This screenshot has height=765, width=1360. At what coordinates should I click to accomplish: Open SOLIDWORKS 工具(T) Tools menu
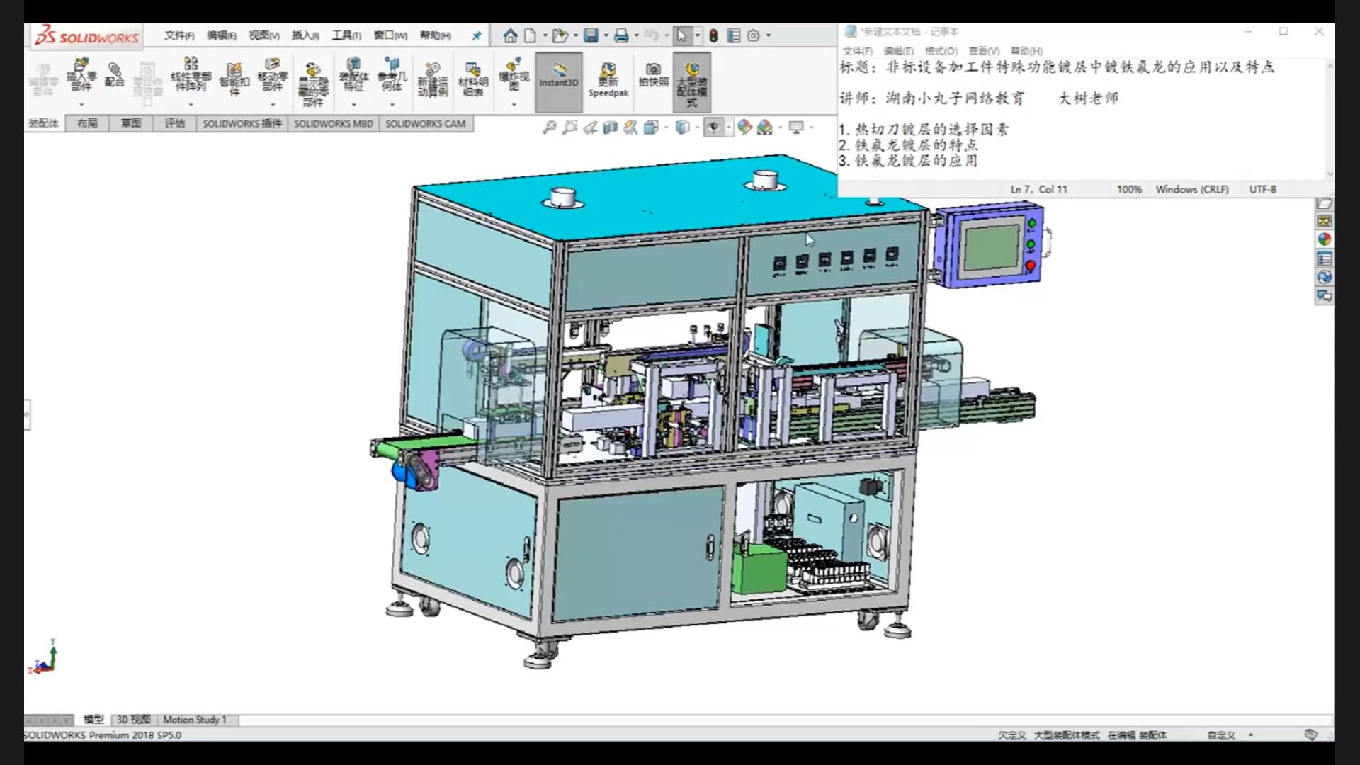tap(346, 35)
